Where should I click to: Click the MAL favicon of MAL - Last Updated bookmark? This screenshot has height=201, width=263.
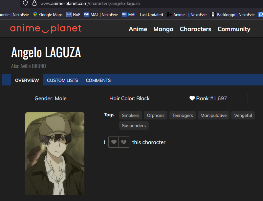pos(124,14)
